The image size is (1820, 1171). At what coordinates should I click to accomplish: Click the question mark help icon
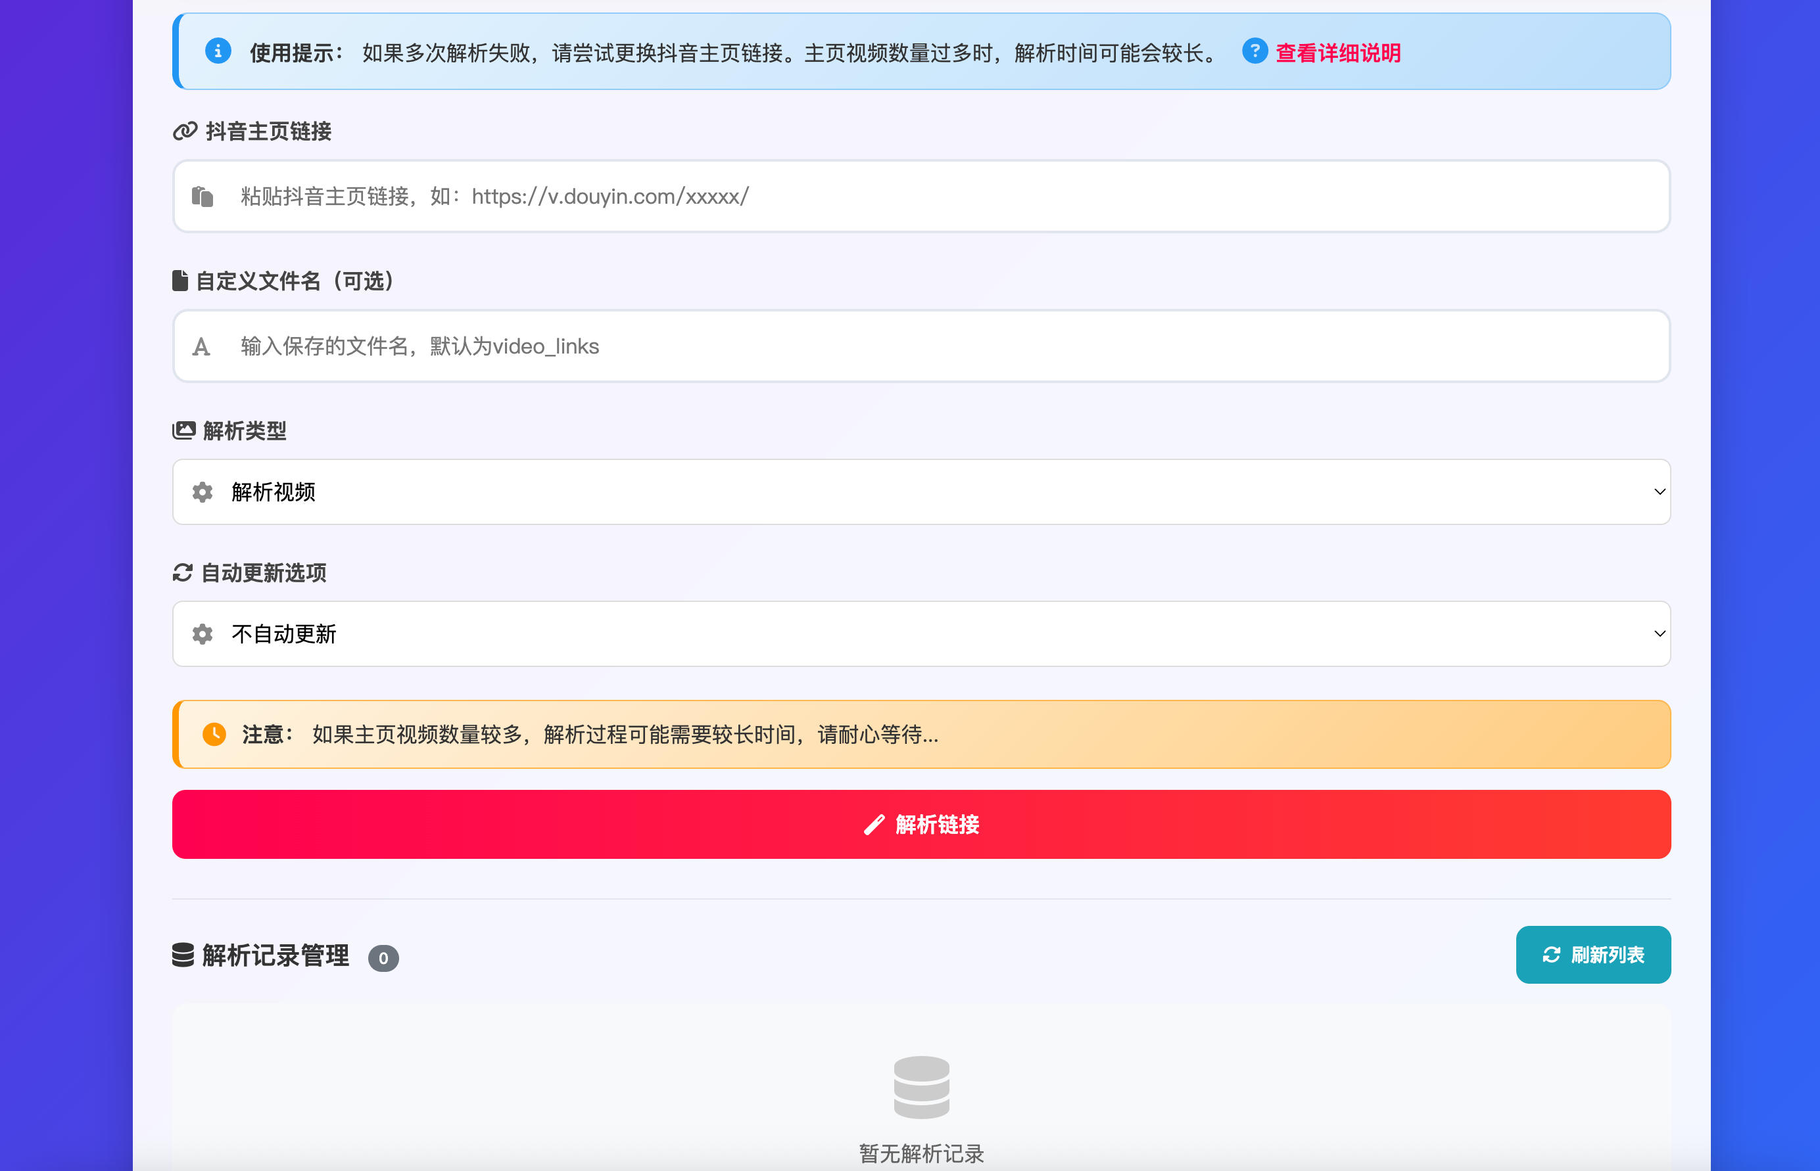[1255, 52]
